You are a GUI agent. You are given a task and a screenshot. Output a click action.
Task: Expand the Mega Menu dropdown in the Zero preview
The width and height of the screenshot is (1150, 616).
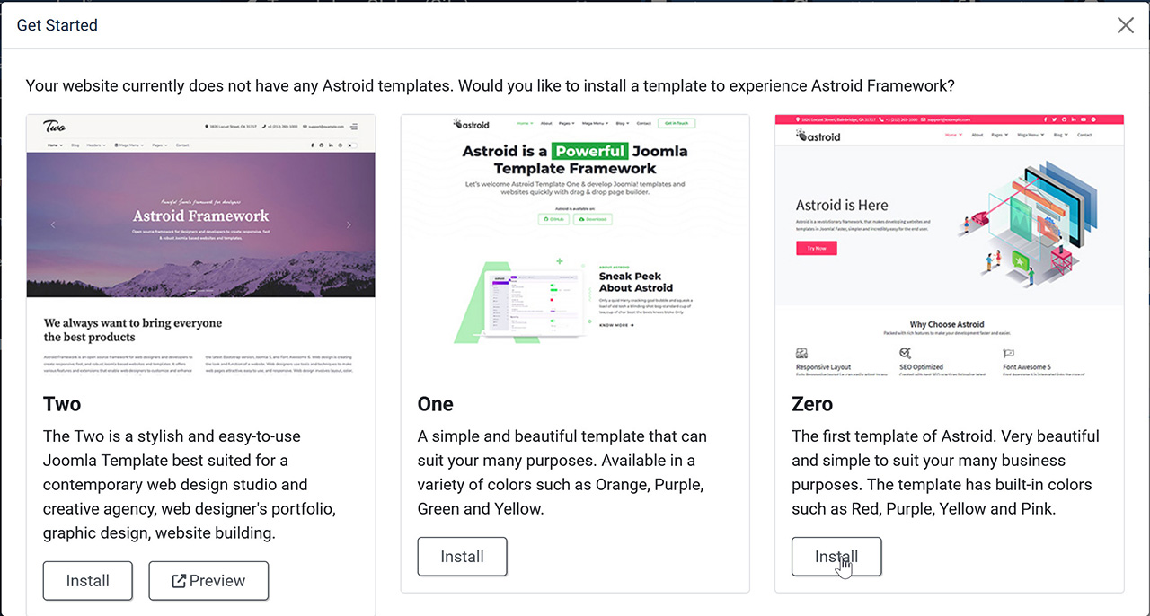tap(1030, 135)
